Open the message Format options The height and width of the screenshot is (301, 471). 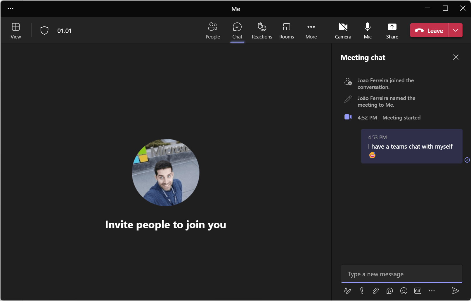coord(348,291)
